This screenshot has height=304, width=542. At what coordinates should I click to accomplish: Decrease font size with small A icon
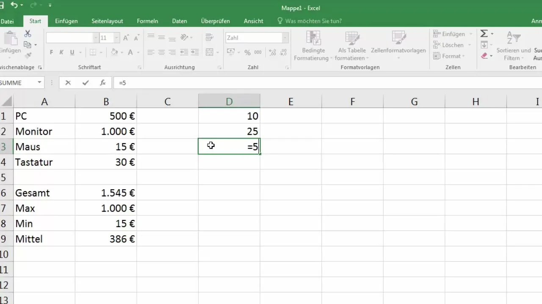click(137, 38)
